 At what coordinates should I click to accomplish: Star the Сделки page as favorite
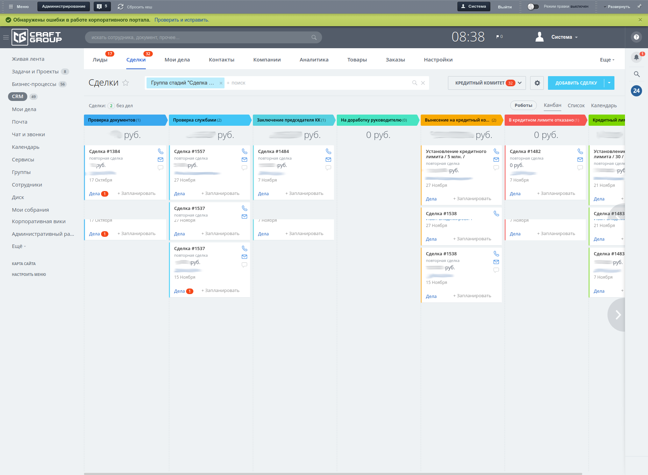click(126, 83)
